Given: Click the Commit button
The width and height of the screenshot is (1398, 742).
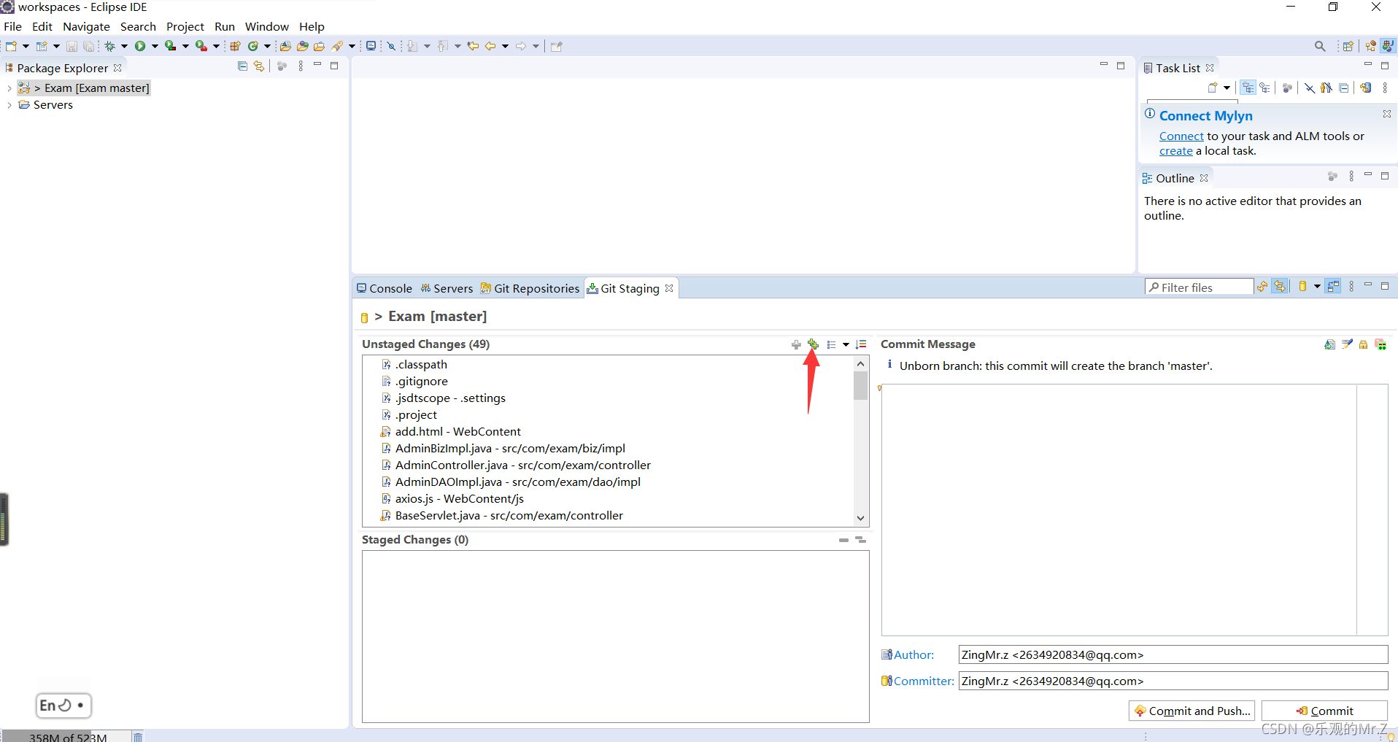Looking at the screenshot, I should click(1324, 711).
